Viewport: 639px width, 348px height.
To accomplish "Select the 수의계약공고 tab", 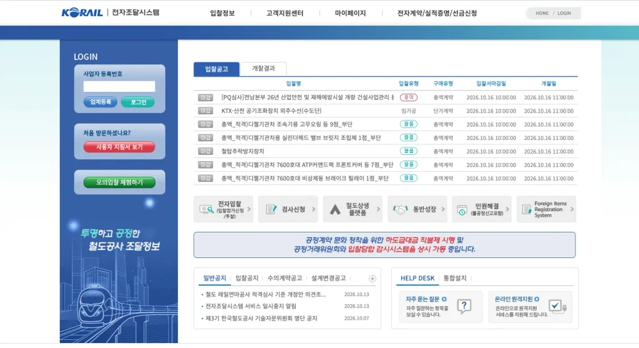I will (x=285, y=278).
